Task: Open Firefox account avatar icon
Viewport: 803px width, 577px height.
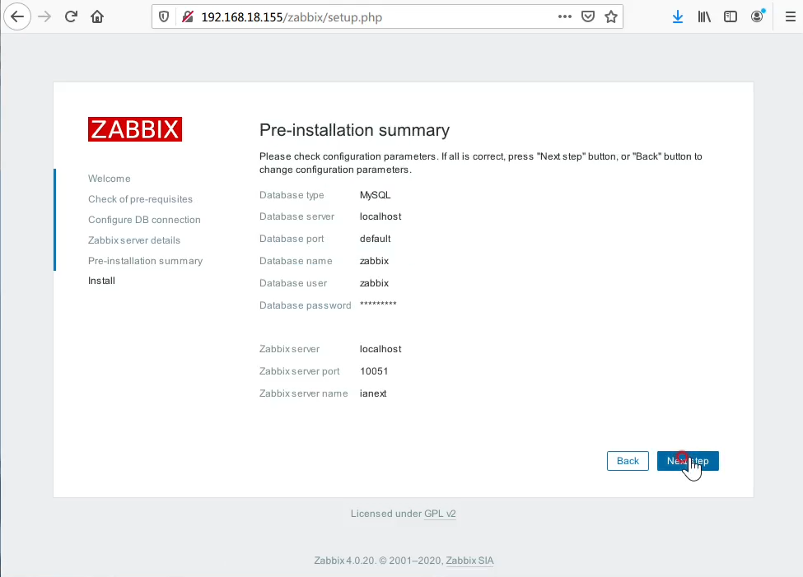Action: (x=757, y=16)
